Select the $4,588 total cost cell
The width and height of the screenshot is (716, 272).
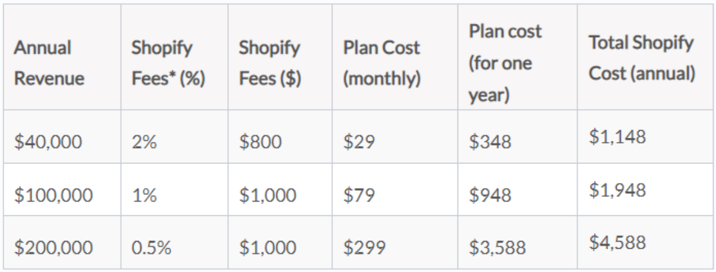click(x=645, y=242)
